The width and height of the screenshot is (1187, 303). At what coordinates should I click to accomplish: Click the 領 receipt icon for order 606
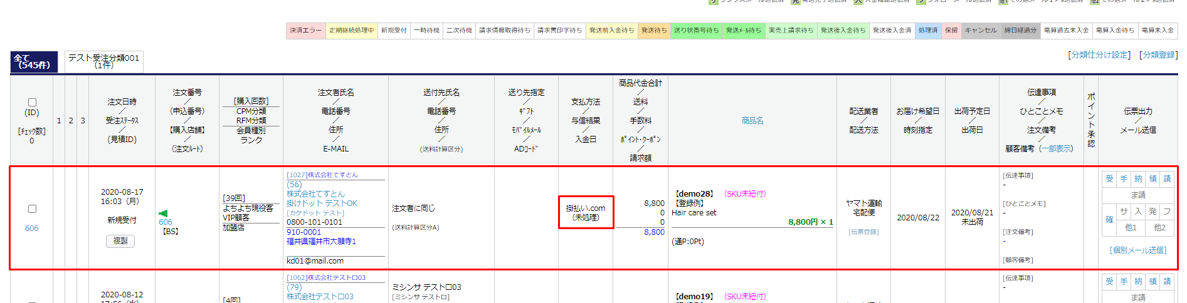pyautogui.click(x=1152, y=179)
